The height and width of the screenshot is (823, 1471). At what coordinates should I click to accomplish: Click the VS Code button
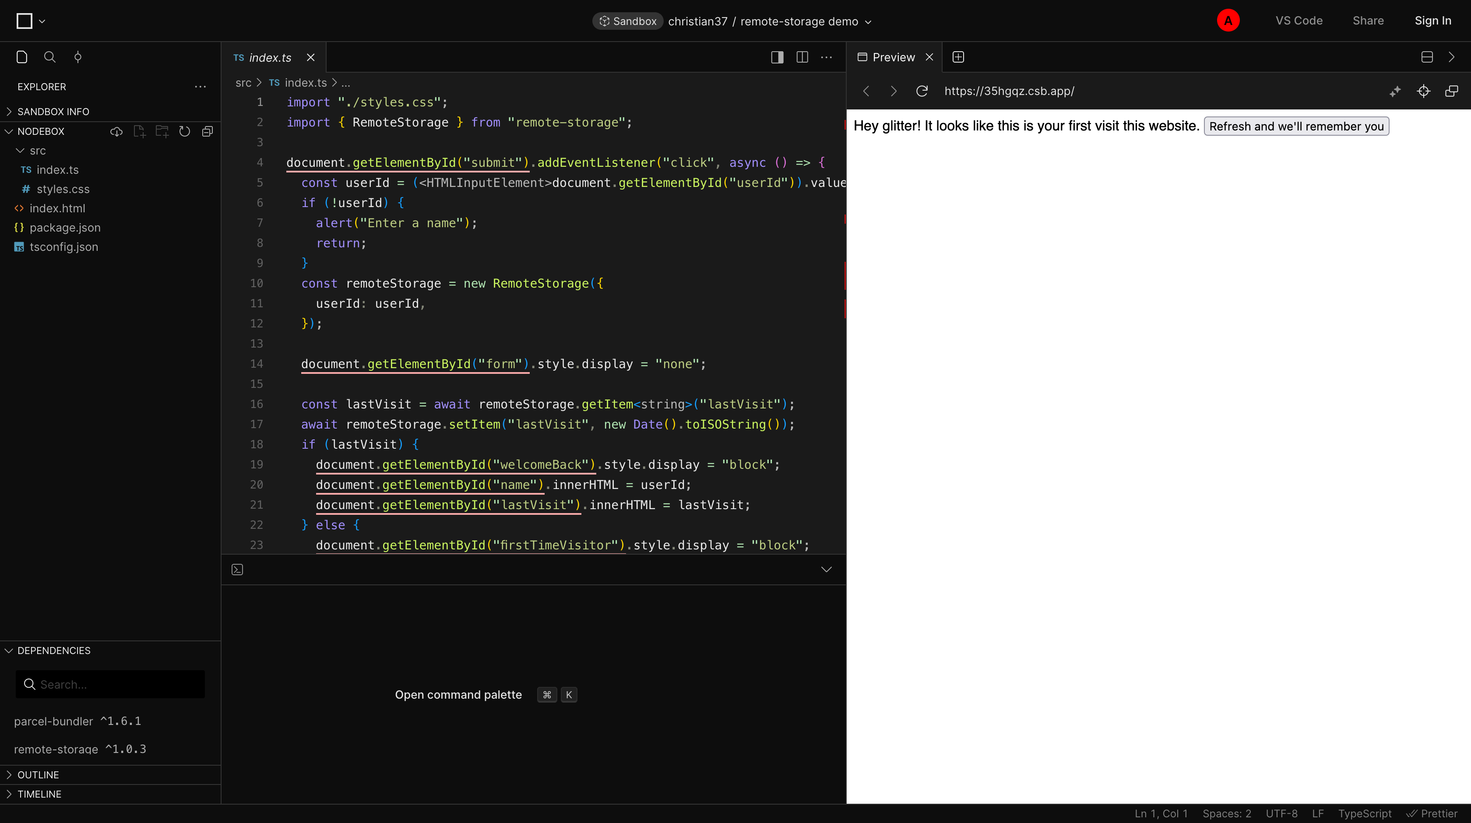click(x=1299, y=21)
